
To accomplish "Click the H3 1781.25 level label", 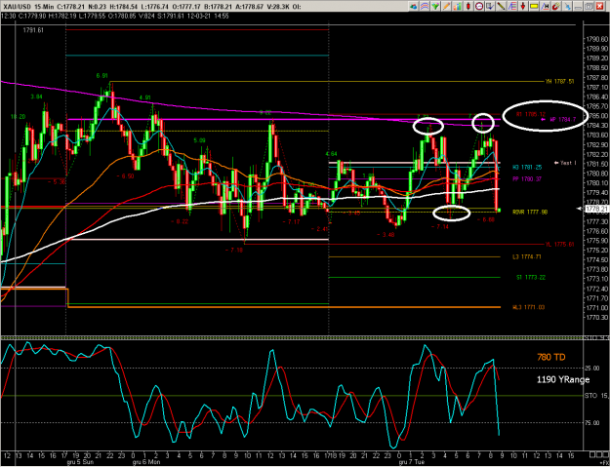I will tap(526, 167).
